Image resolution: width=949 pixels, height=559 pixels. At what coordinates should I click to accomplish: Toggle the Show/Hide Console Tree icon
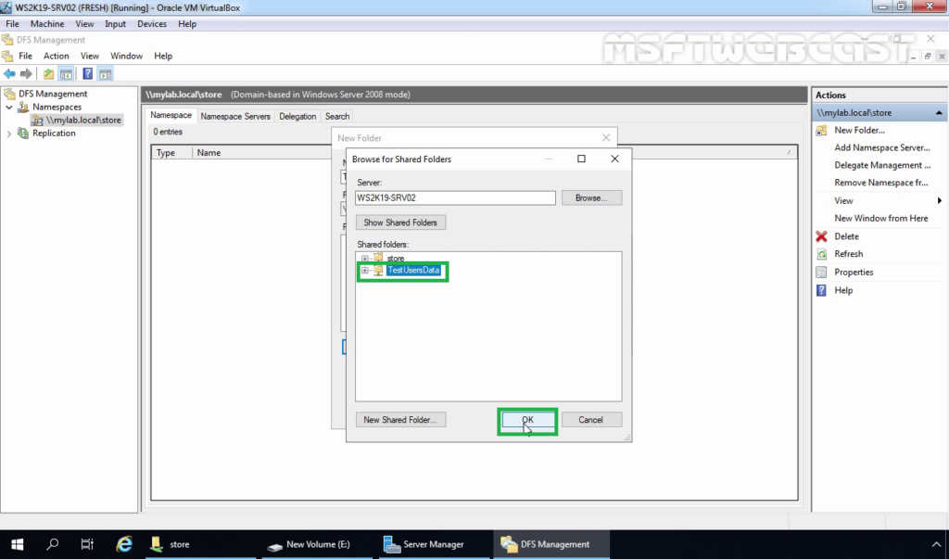tap(66, 74)
